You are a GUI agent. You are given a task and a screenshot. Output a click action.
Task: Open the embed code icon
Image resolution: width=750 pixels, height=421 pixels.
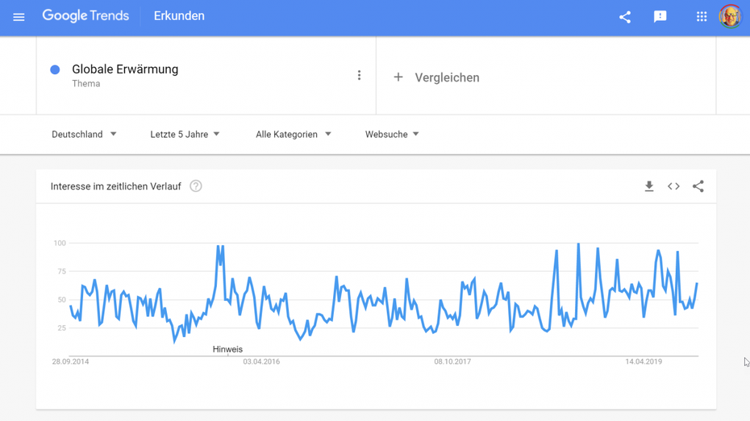point(673,186)
